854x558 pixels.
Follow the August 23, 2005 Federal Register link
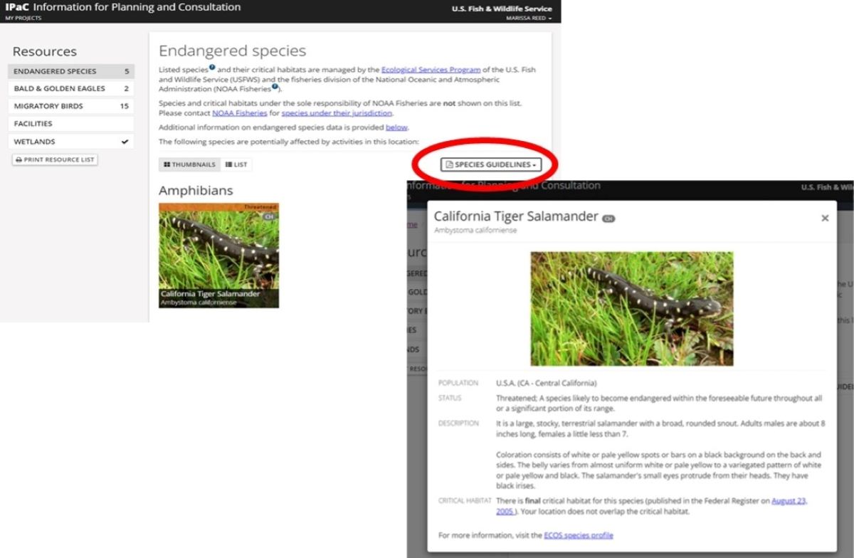(789, 501)
